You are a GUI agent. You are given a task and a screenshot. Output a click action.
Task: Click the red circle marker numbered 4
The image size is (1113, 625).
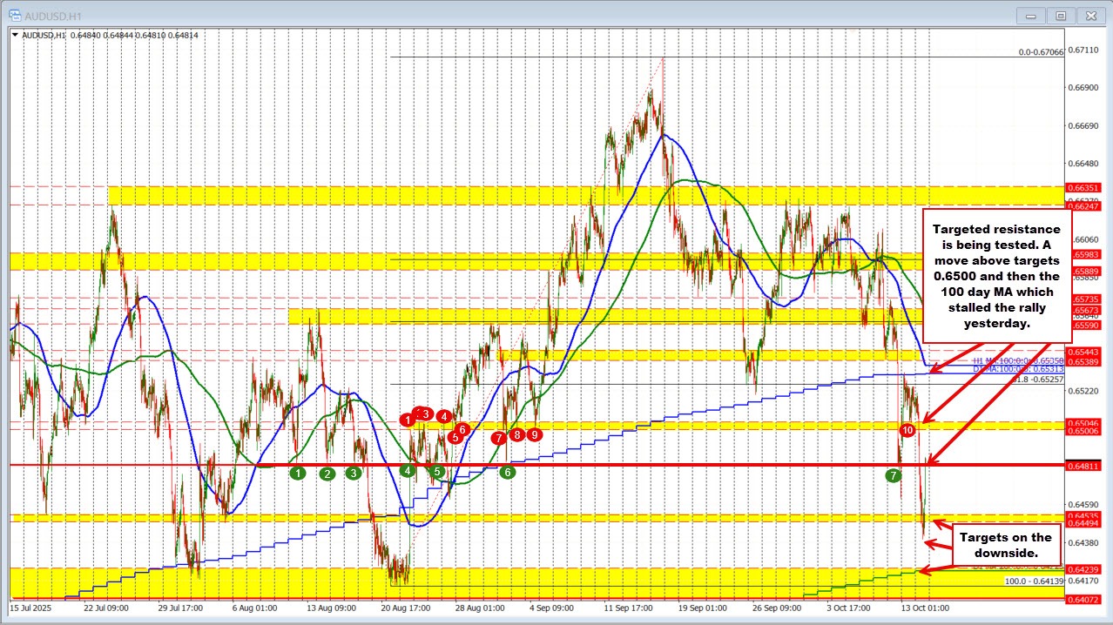(x=444, y=416)
